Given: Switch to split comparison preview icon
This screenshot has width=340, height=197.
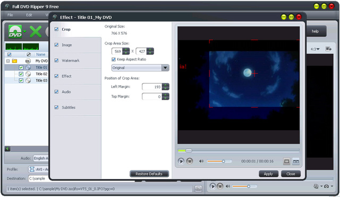Looking at the screenshot, I should 296,162.
